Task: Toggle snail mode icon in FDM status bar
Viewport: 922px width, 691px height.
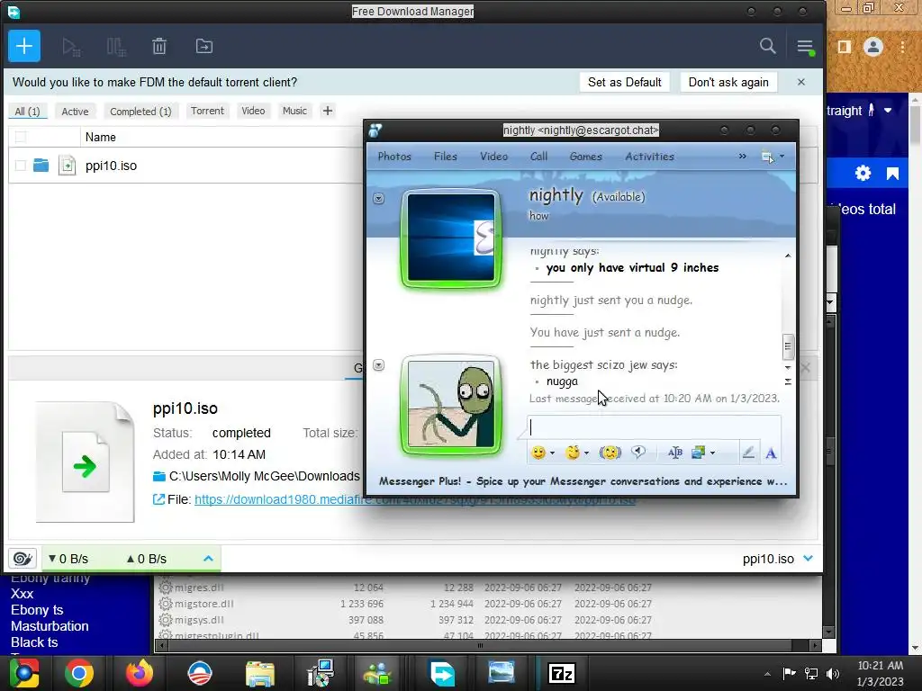Action: [x=23, y=558]
